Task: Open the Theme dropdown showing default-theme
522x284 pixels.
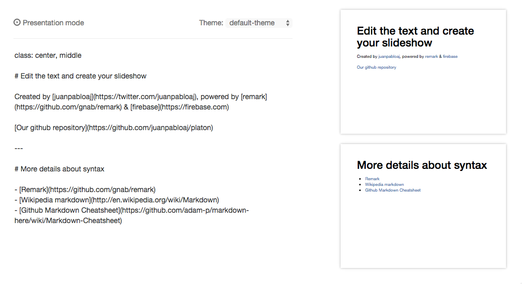Action: 258,23
